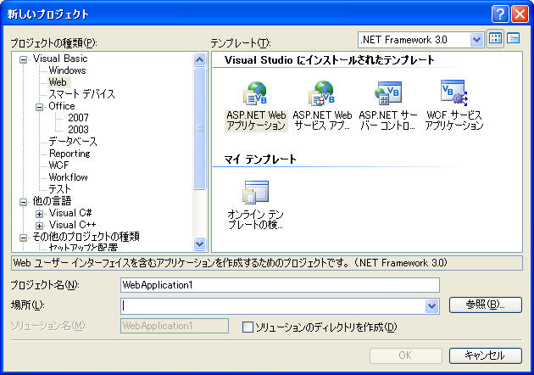Click the Visual C# tree label
Viewport: 534px width, 375px height.
(70, 213)
